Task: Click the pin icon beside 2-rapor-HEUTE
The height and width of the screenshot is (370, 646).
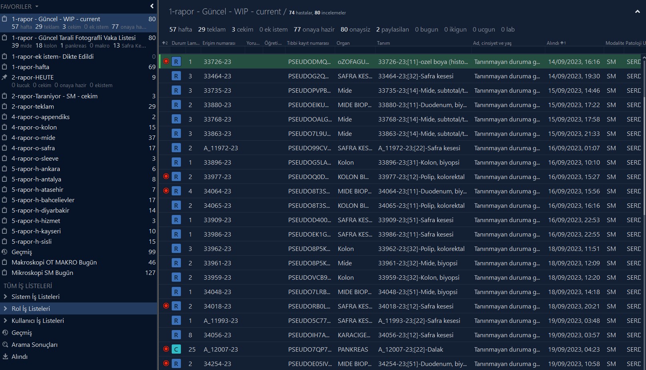Action: 5,77
